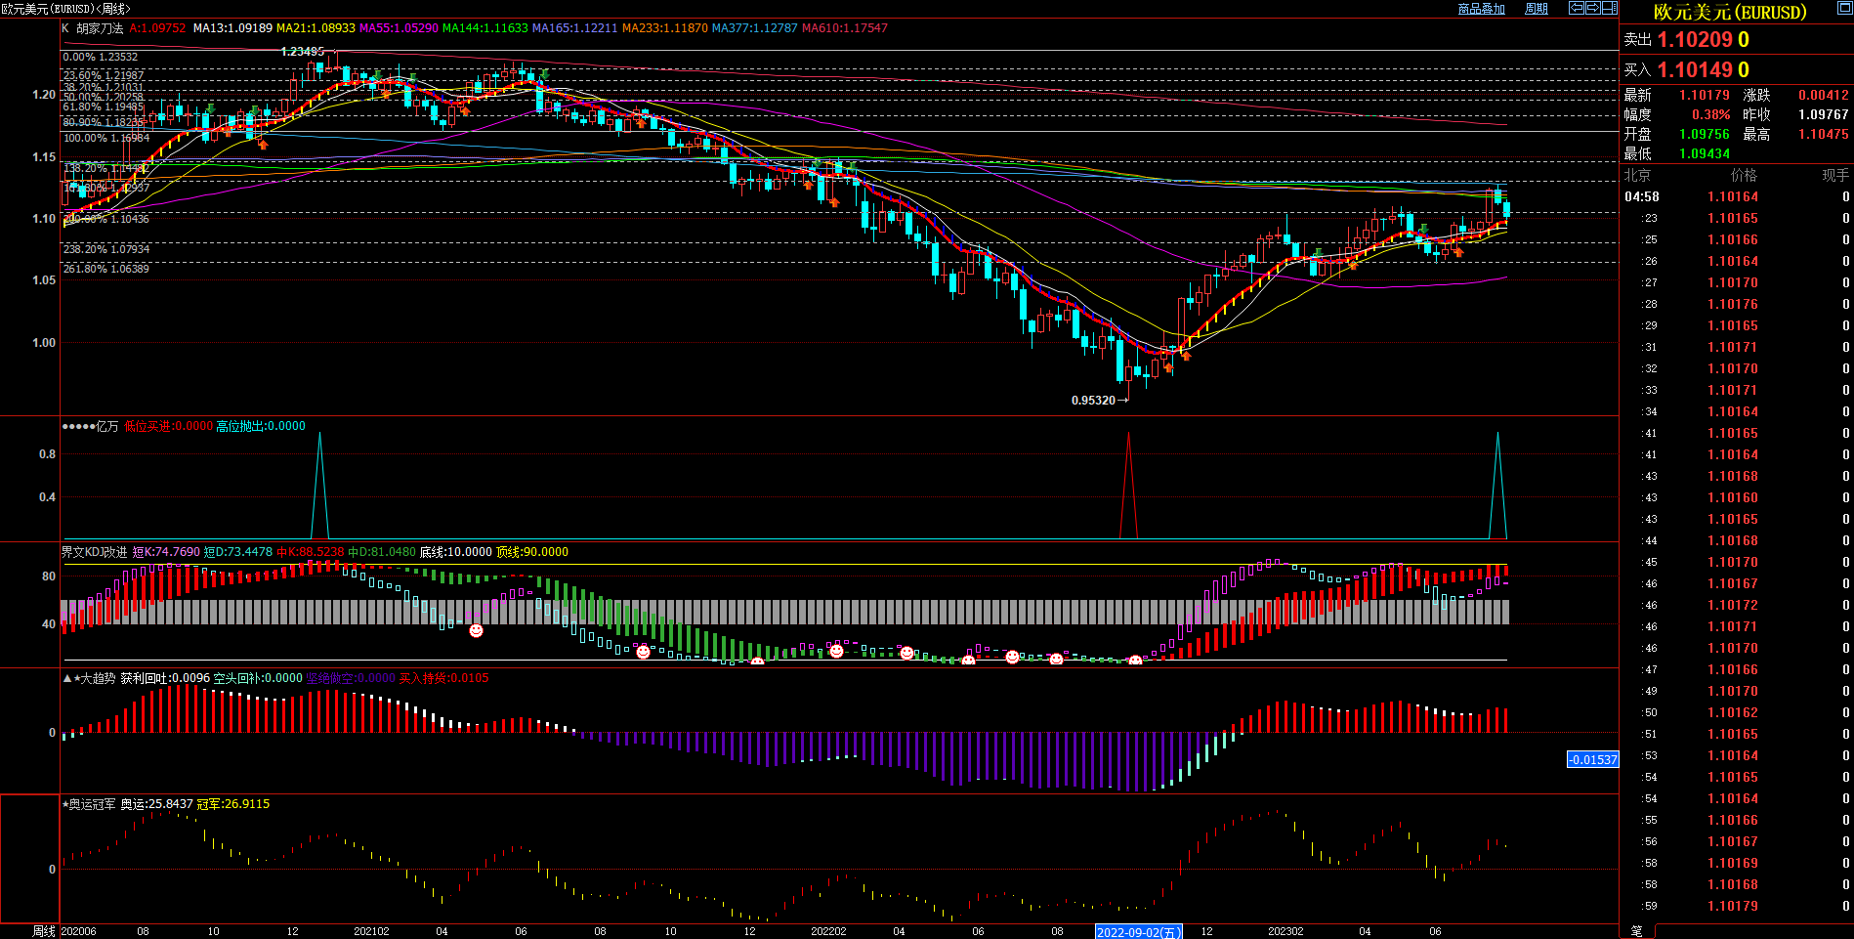Open the 周期 period menu
This screenshot has height=939, width=1854.
pos(1537,9)
